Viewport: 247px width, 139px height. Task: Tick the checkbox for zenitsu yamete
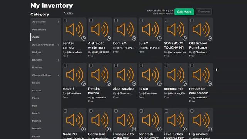[65, 20]
